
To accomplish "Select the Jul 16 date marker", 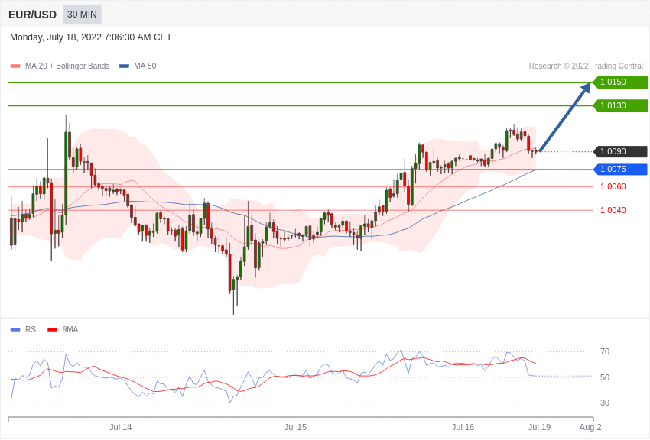I will click(x=463, y=427).
